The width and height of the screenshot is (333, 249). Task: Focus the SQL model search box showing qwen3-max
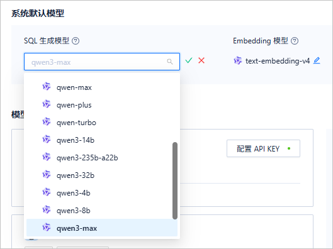click(x=102, y=62)
